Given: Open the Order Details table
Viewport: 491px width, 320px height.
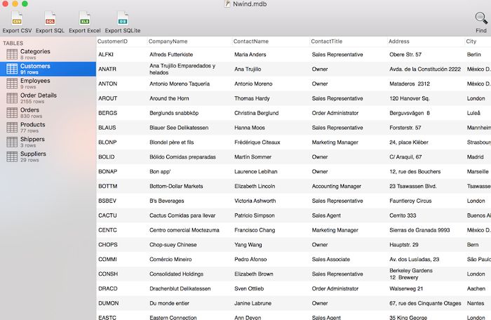Looking at the screenshot, I should pyautogui.click(x=39, y=95).
